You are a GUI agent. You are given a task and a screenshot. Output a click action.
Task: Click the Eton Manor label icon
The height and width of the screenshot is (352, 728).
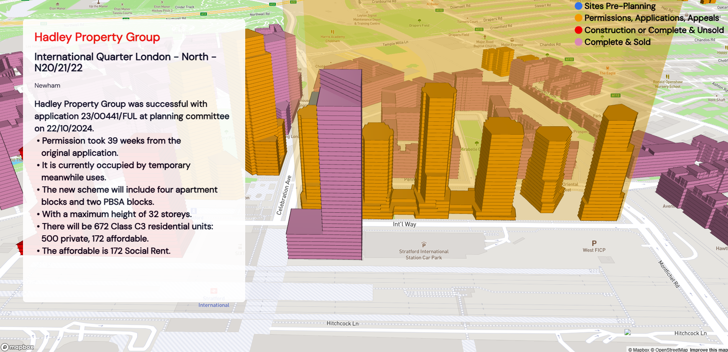pyautogui.click(x=57, y=4)
